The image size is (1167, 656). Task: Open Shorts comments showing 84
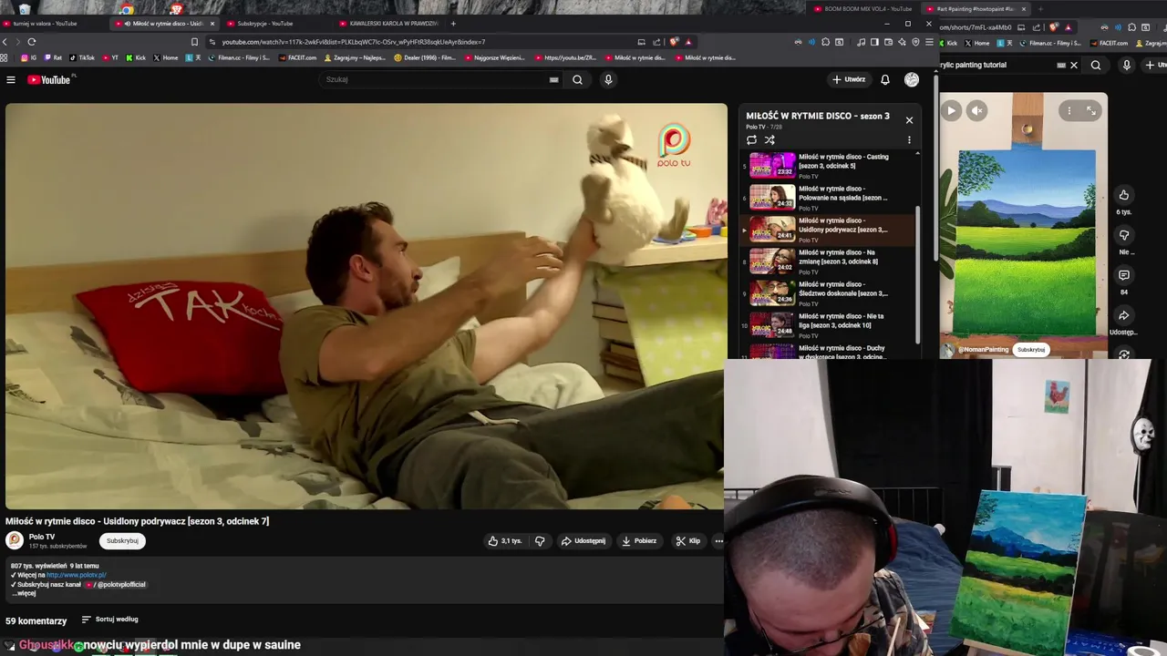point(1124,275)
